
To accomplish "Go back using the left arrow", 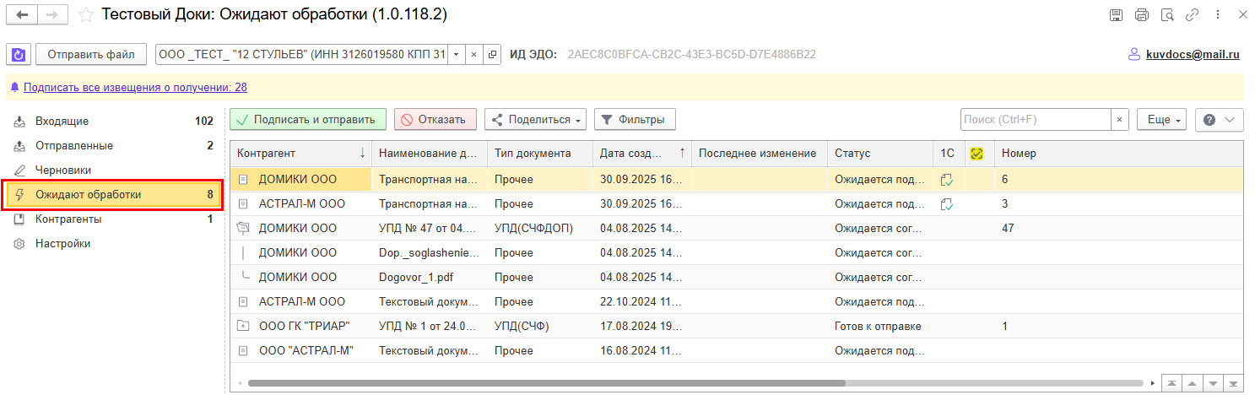I will click(22, 15).
